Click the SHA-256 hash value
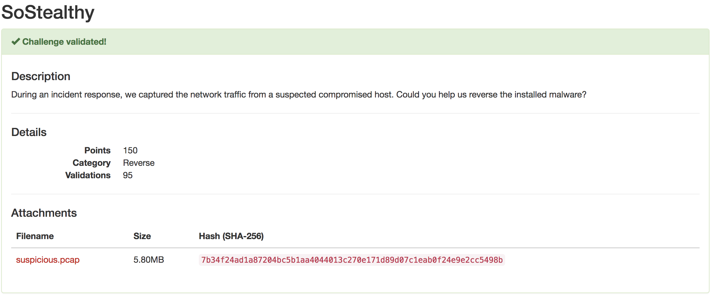 [x=352, y=260]
